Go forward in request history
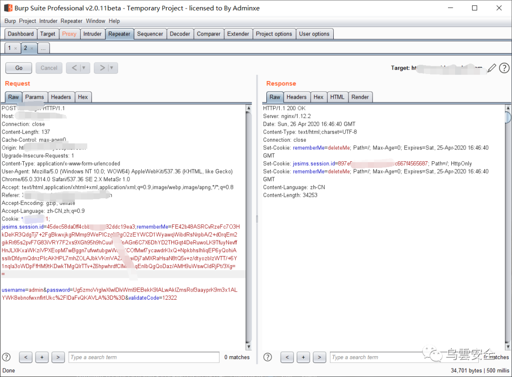This screenshot has width=512, height=377. click(x=102, y=68)
